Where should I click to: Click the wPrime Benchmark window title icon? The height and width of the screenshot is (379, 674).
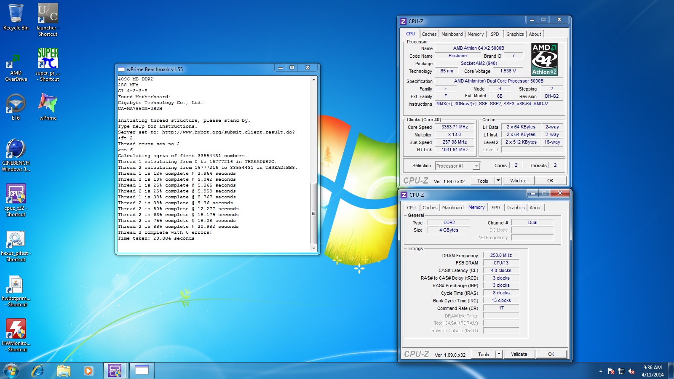click(121, 69)
